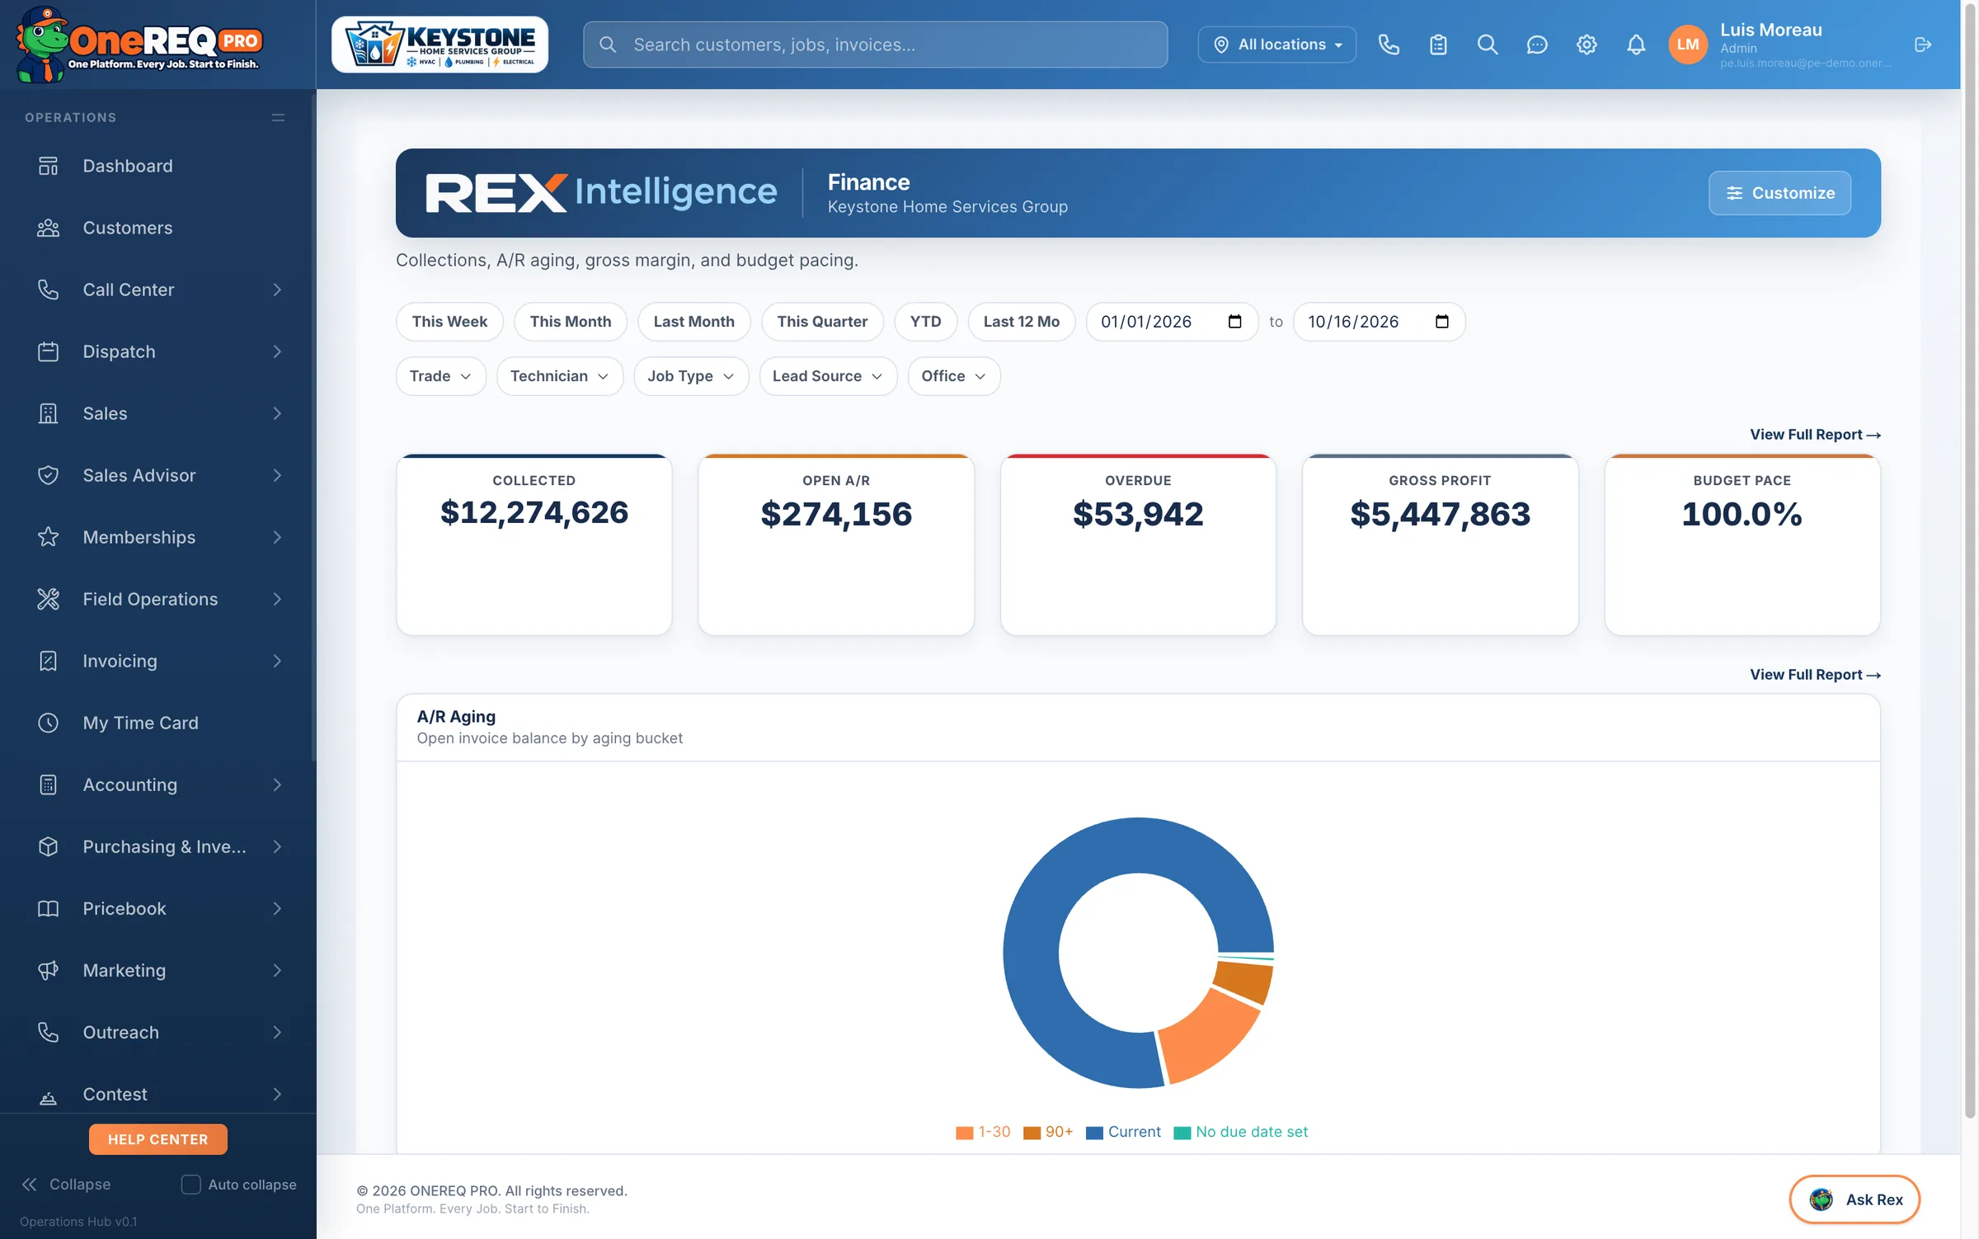1979x1239 pixels.
Task: Select the Last Month range
Action: coord(693,322)
